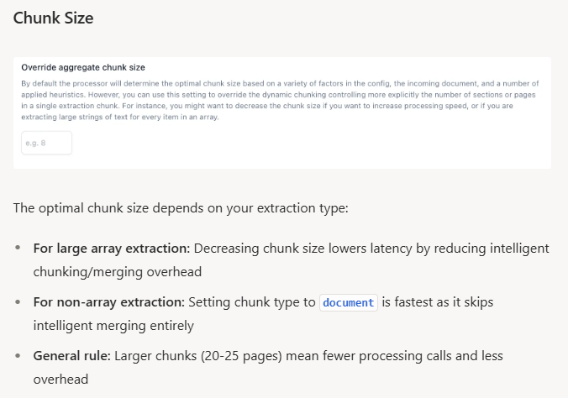
Task: Click the 'General rule:' bold text
Action: coord(71,356)
